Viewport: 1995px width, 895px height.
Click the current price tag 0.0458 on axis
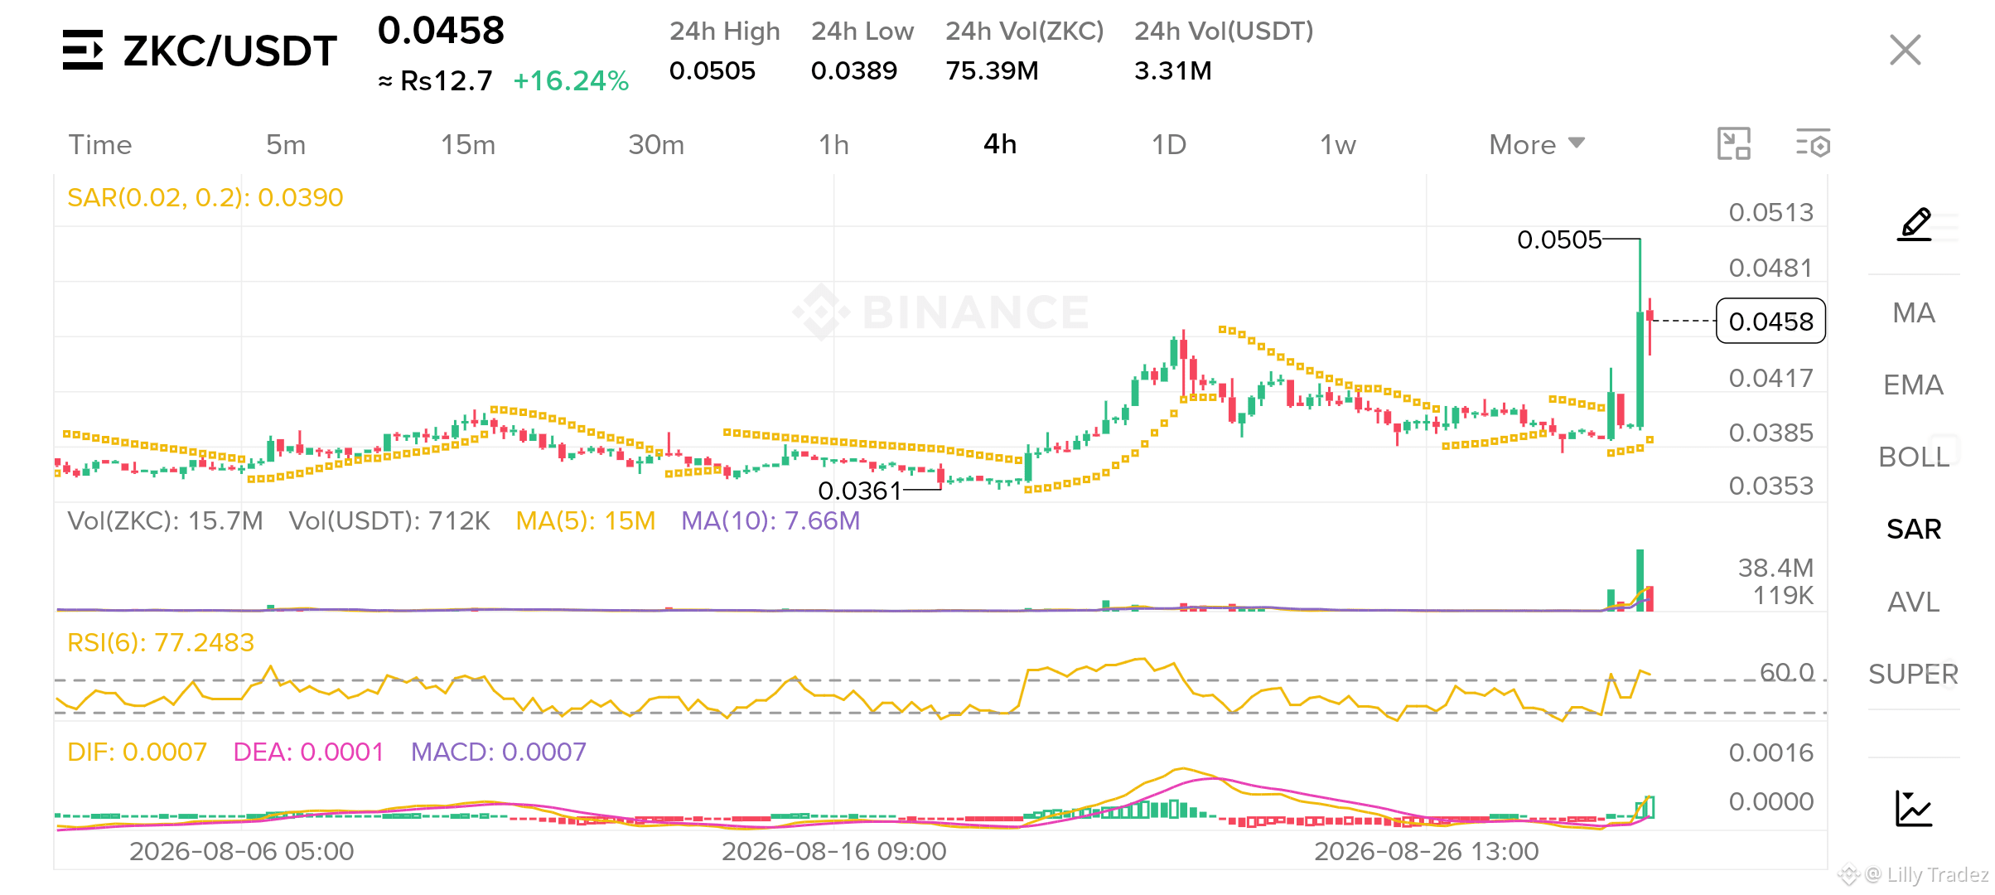(1771, 321)
